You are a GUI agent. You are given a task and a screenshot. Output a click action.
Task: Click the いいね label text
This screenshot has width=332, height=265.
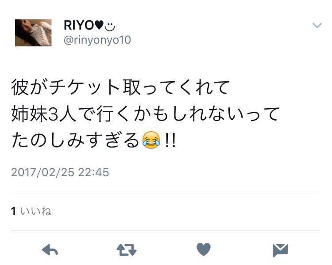click(x=36, y=211)
